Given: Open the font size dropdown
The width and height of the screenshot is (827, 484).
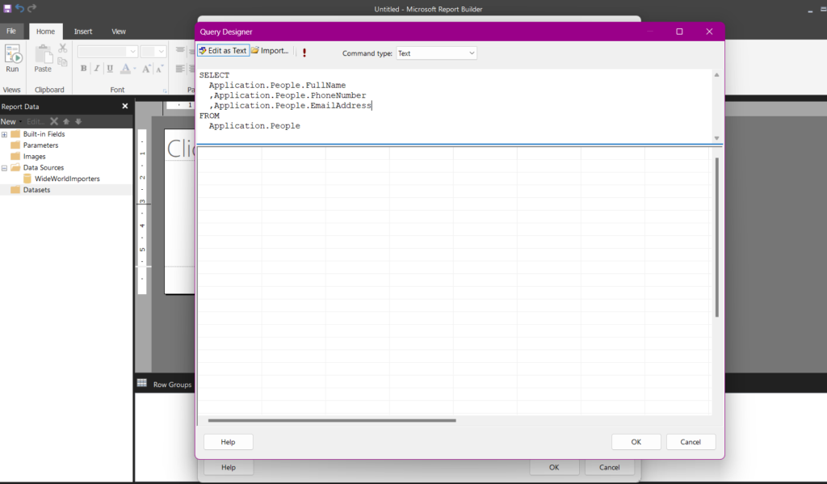Looking at the screenshot, I should pos(161,52).
